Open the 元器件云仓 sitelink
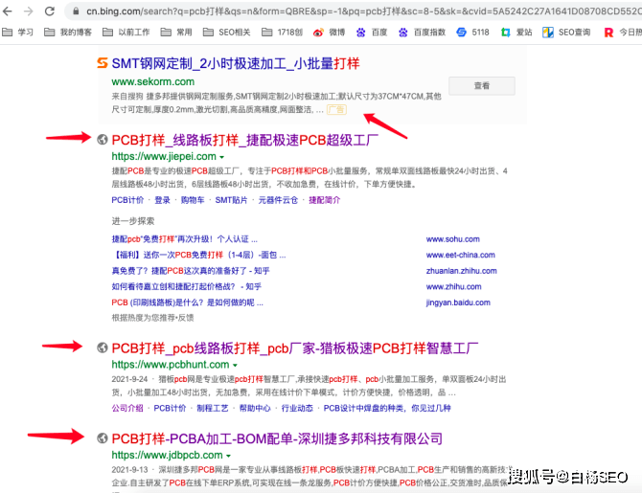The width and height of the screenshot is (642, 493). point(278,200)
